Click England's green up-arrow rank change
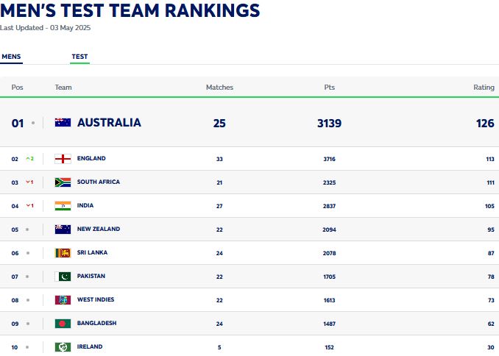499x356 pixels. [x=29, y=159]
